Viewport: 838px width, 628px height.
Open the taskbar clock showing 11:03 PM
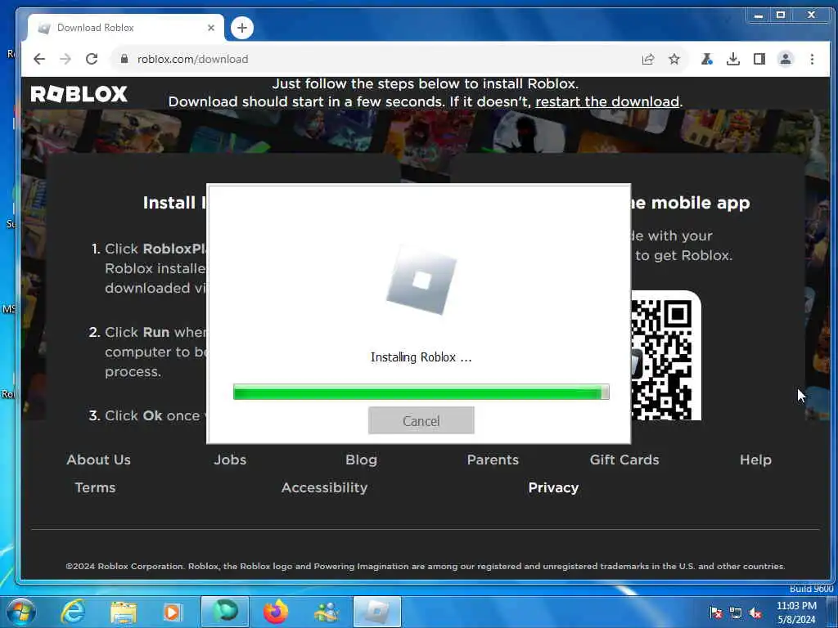[796, 612]
